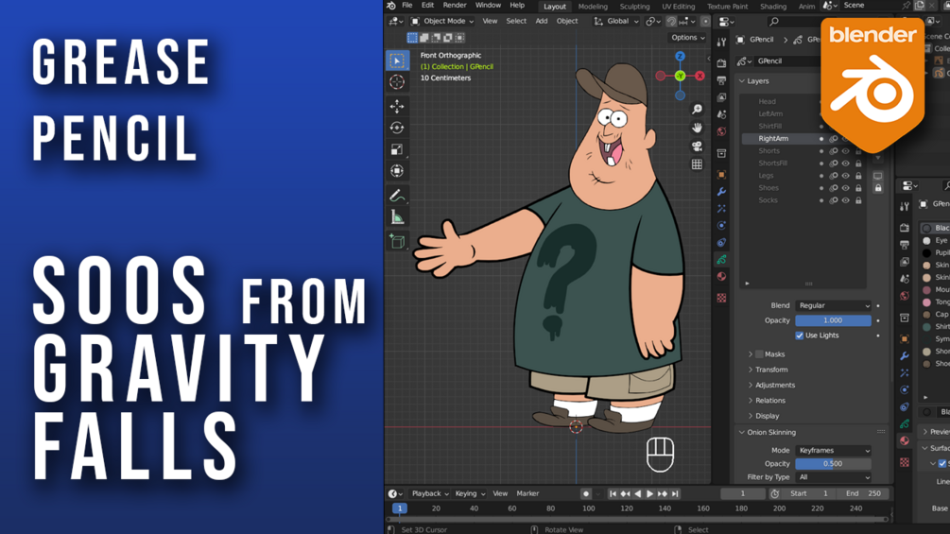Select the Move tool
950x534 pixels.
[x=397, y=107]
